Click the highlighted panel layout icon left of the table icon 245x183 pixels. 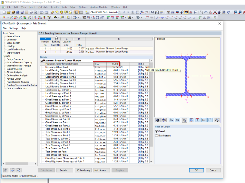pos(76,12)
